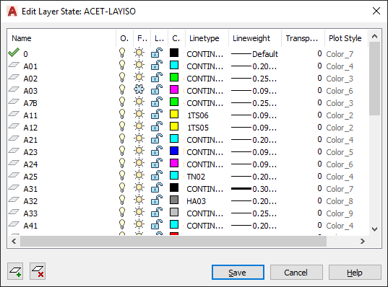This screenshot has width=388, height=287.
Task: Click the add layer to state icon
Action: pyautogui.click(x=15, y=271)
